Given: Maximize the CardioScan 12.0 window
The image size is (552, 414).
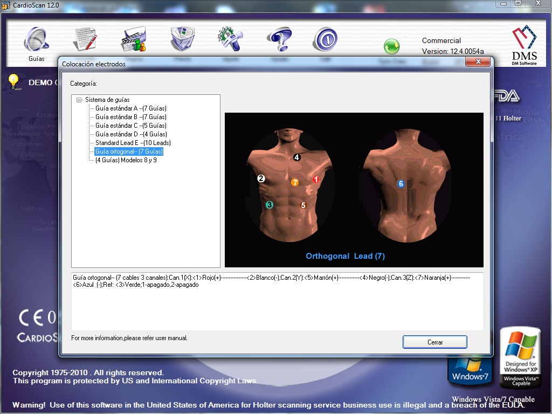Looking at the screenshot, I should click(518, 4).
